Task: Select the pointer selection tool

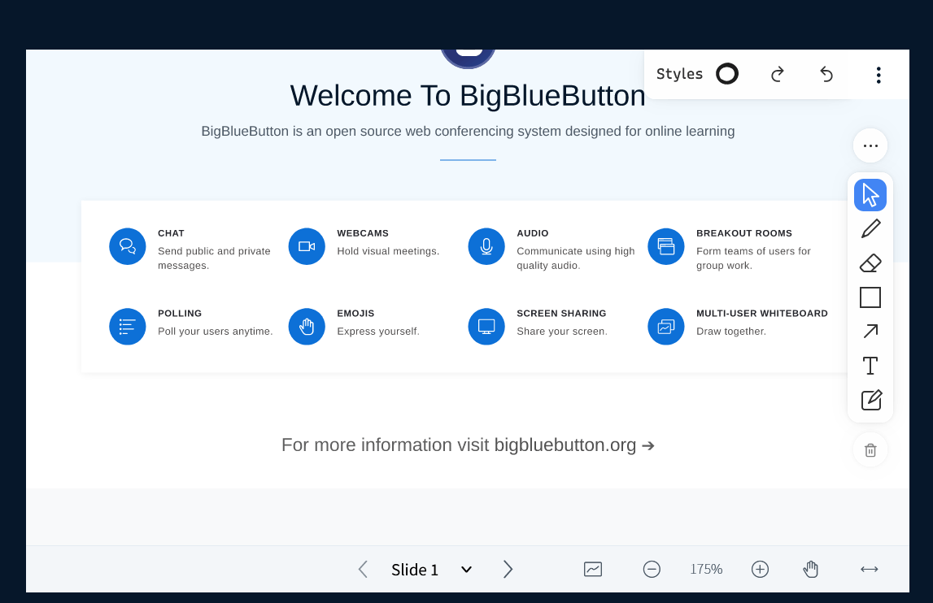Action: pos(870,195)
